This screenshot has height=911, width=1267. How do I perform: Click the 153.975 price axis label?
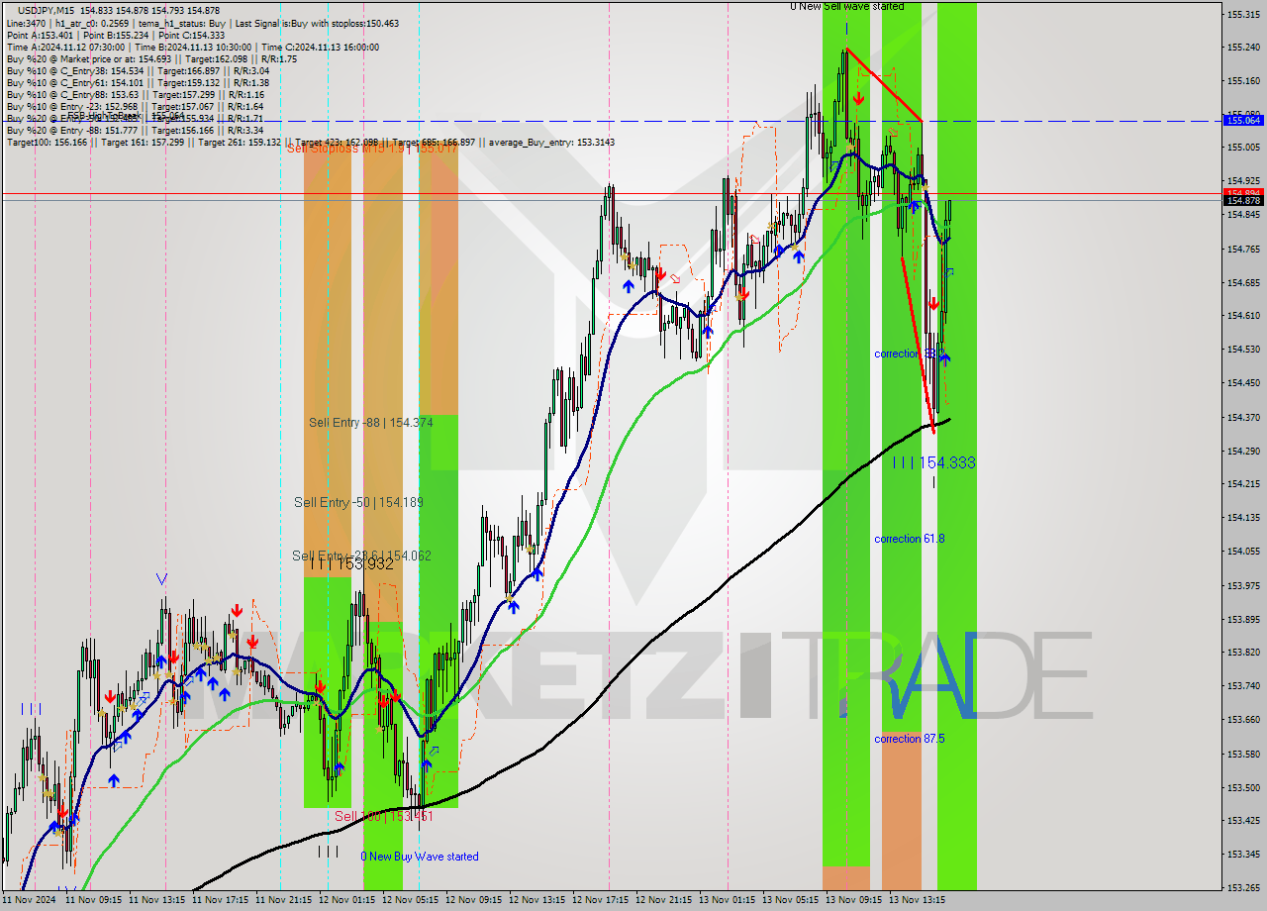click(x=1243, y=585)
